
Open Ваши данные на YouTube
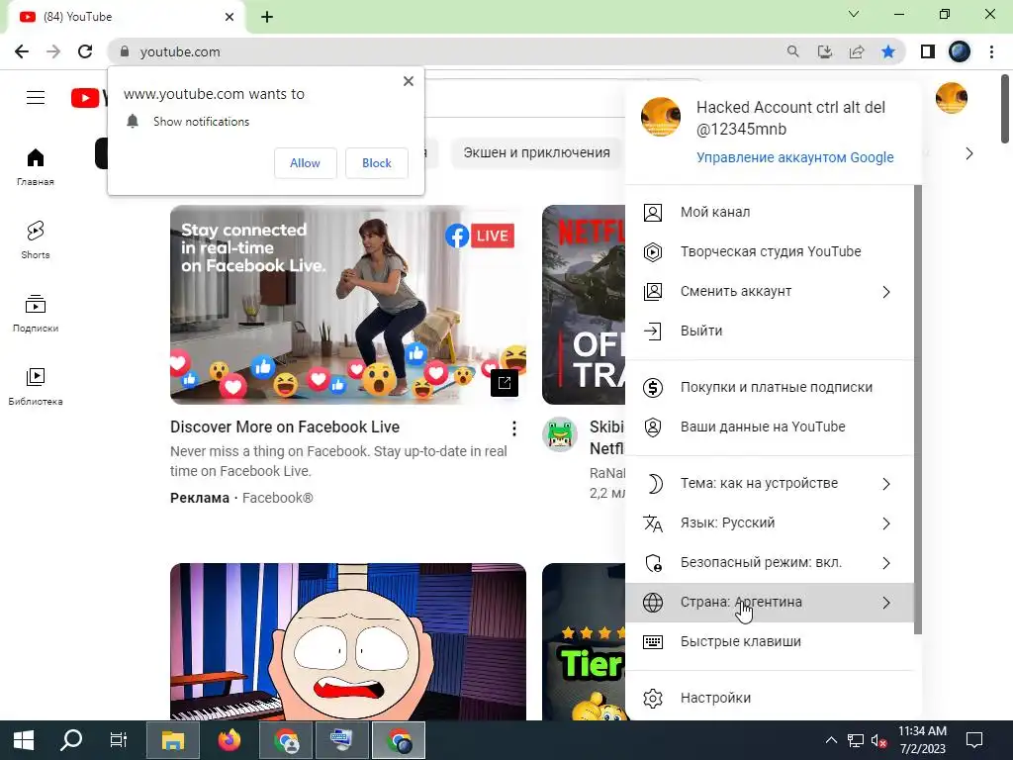pos(770,427)
